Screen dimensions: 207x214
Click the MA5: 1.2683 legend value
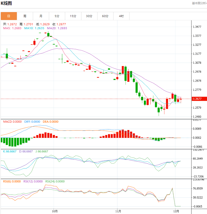click(x=12, y=28)
